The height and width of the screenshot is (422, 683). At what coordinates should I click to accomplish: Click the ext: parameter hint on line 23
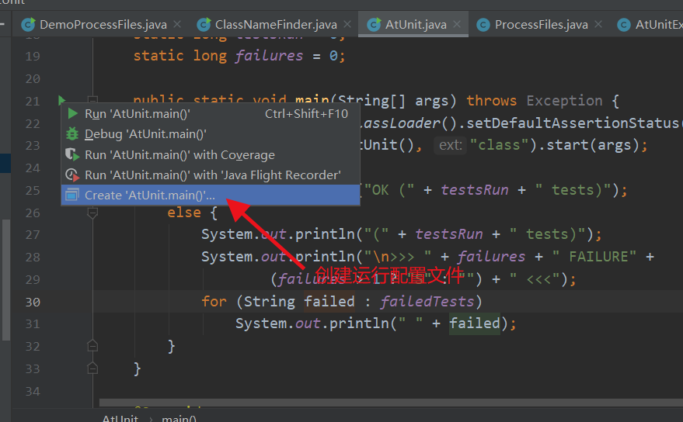tap(451, 145)
